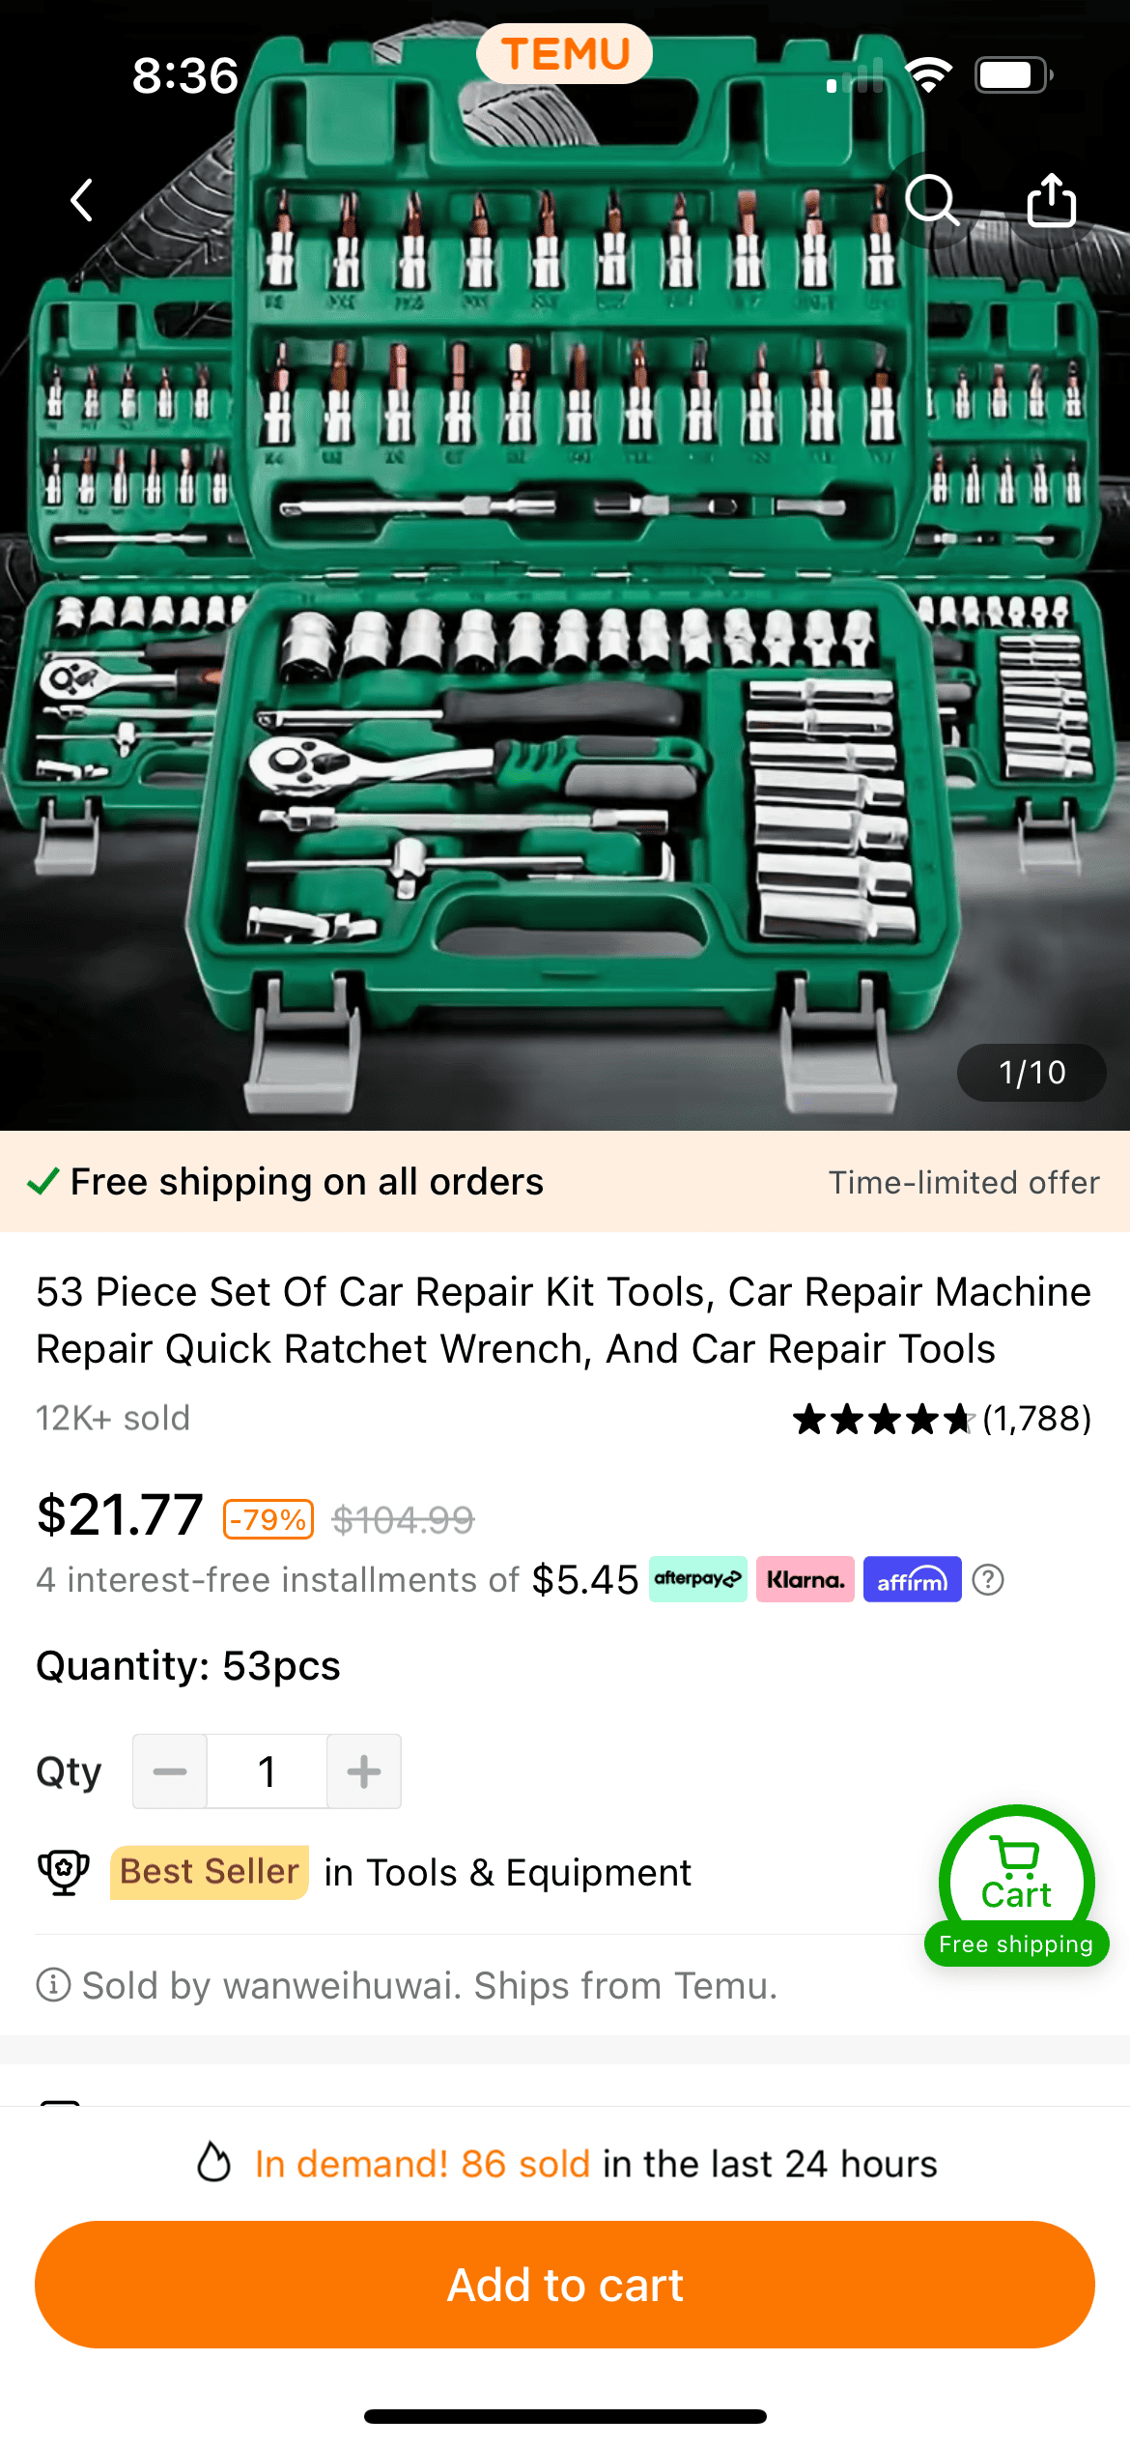
Task: Tap the installments help question icon
Action: tap(988, 1580)
